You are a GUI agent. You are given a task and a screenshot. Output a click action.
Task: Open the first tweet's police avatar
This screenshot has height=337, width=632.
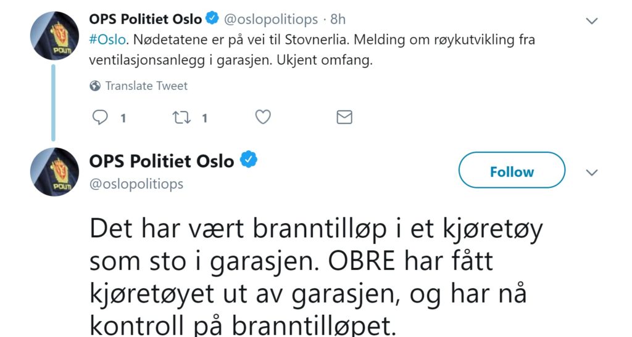click(56, 36)
